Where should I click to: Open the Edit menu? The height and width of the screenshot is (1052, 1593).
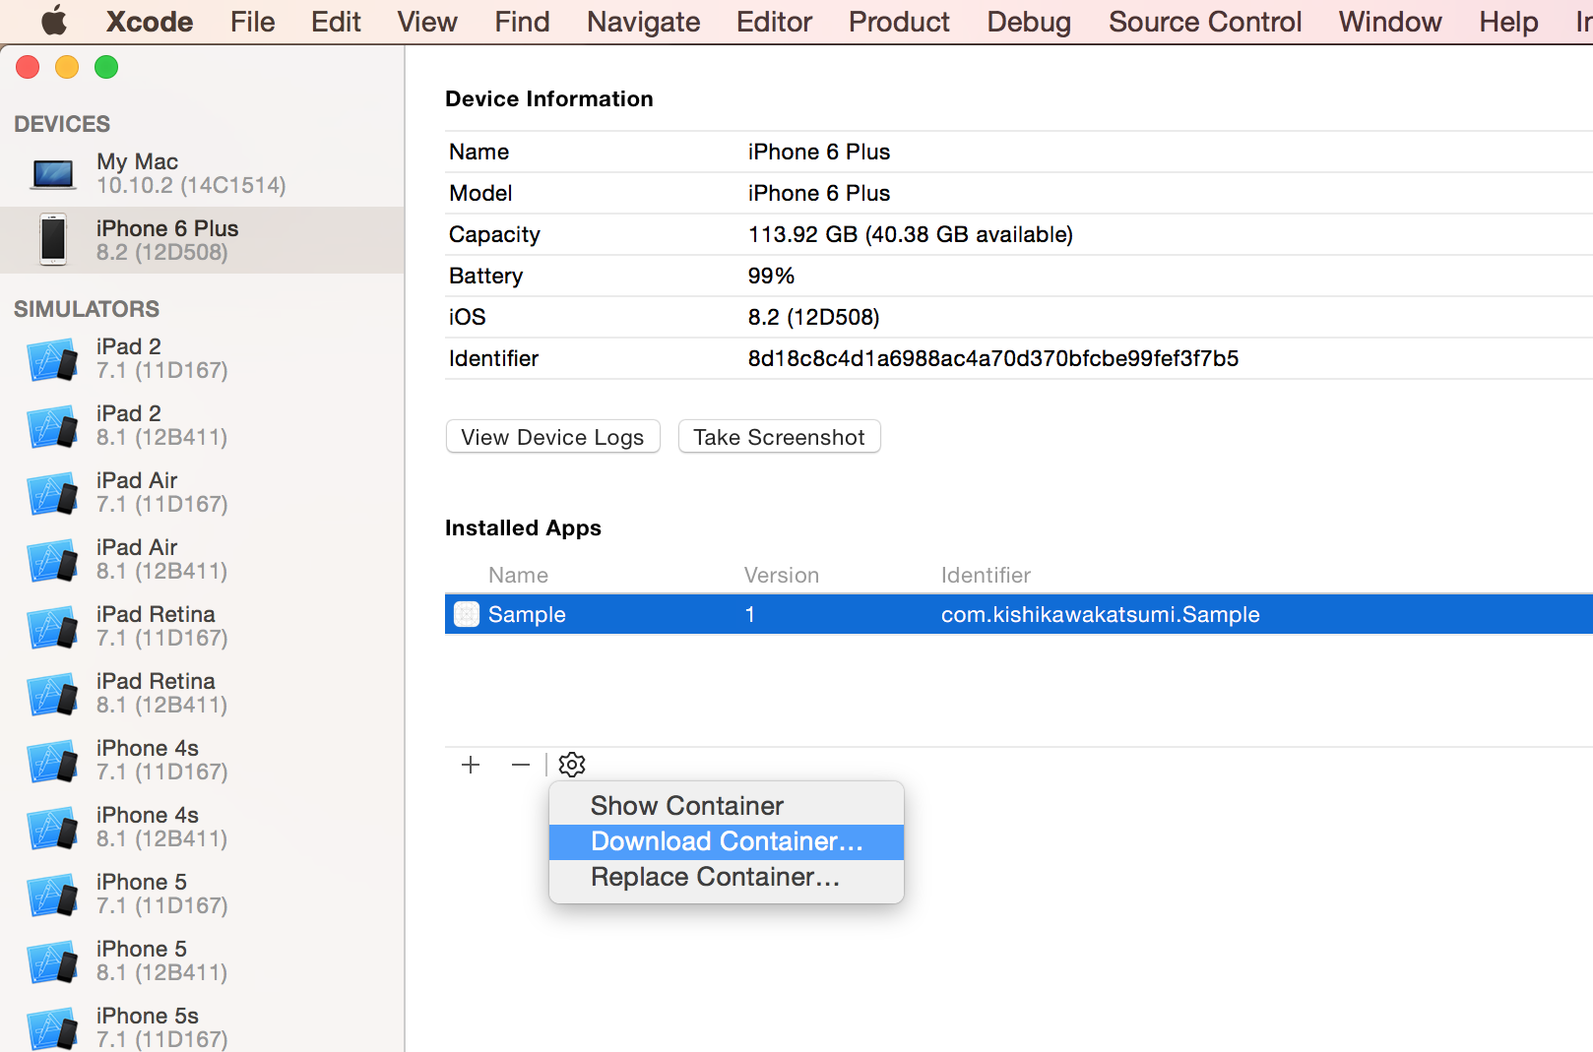(336, 22)
